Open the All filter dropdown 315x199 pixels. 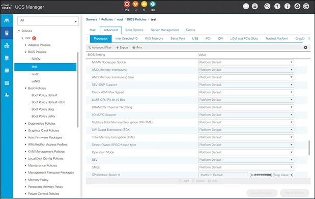click(48, 21)
